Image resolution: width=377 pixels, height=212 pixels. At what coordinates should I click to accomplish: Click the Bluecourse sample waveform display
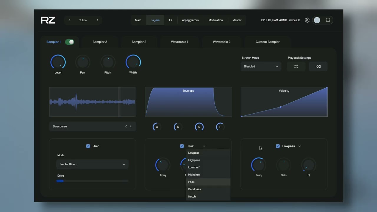coord(92,102)
